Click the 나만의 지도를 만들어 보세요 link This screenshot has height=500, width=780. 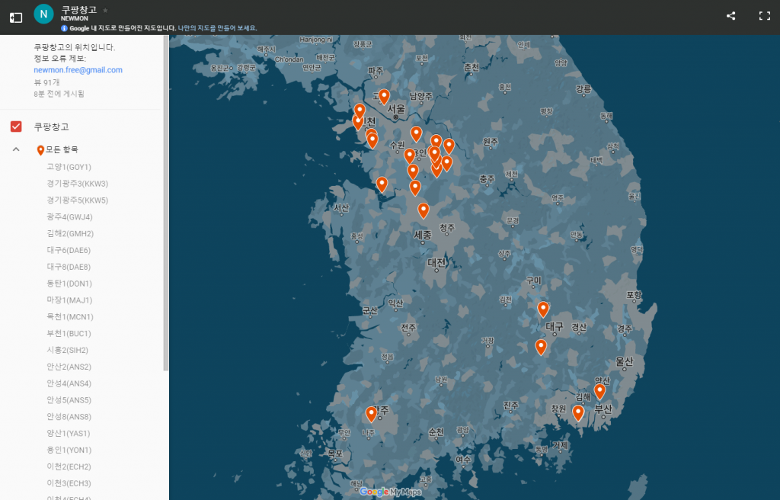217,28
